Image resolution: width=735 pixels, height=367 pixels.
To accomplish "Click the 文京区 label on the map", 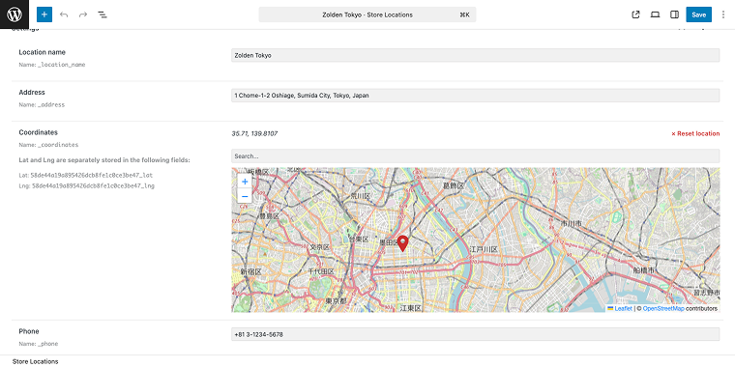I will click(320, 246).
